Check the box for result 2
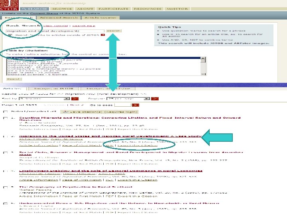The image size is (287, 215). (6, 137)
